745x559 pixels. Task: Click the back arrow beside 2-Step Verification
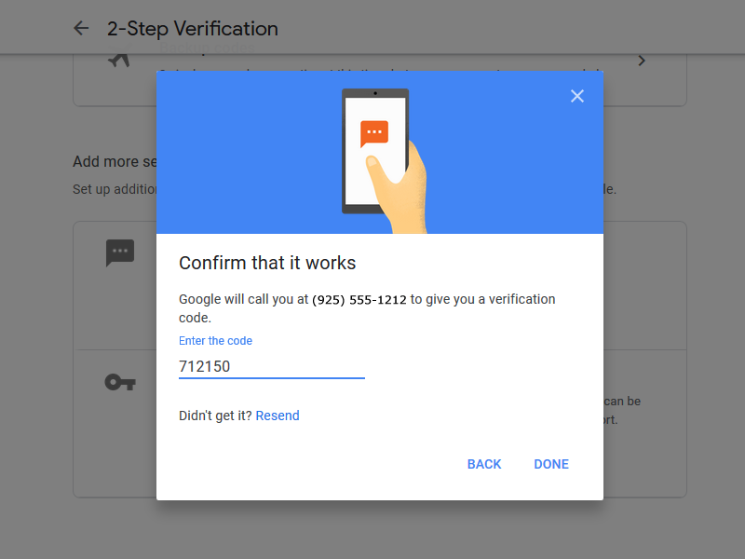pyautogui.click(x=81, y=29)
